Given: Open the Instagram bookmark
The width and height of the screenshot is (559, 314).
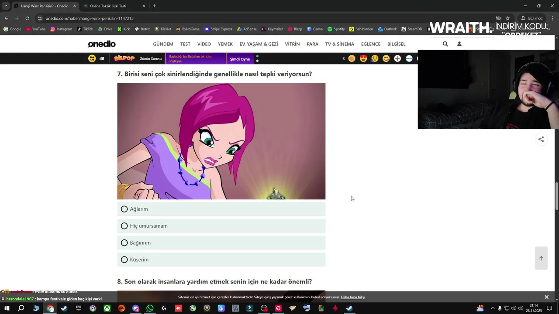Looking at the screenshot, I should coord(61,29).
